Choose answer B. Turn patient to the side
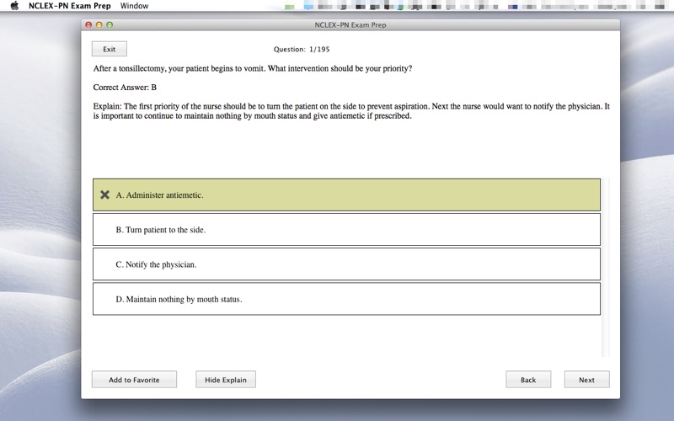 pos(346,230)
